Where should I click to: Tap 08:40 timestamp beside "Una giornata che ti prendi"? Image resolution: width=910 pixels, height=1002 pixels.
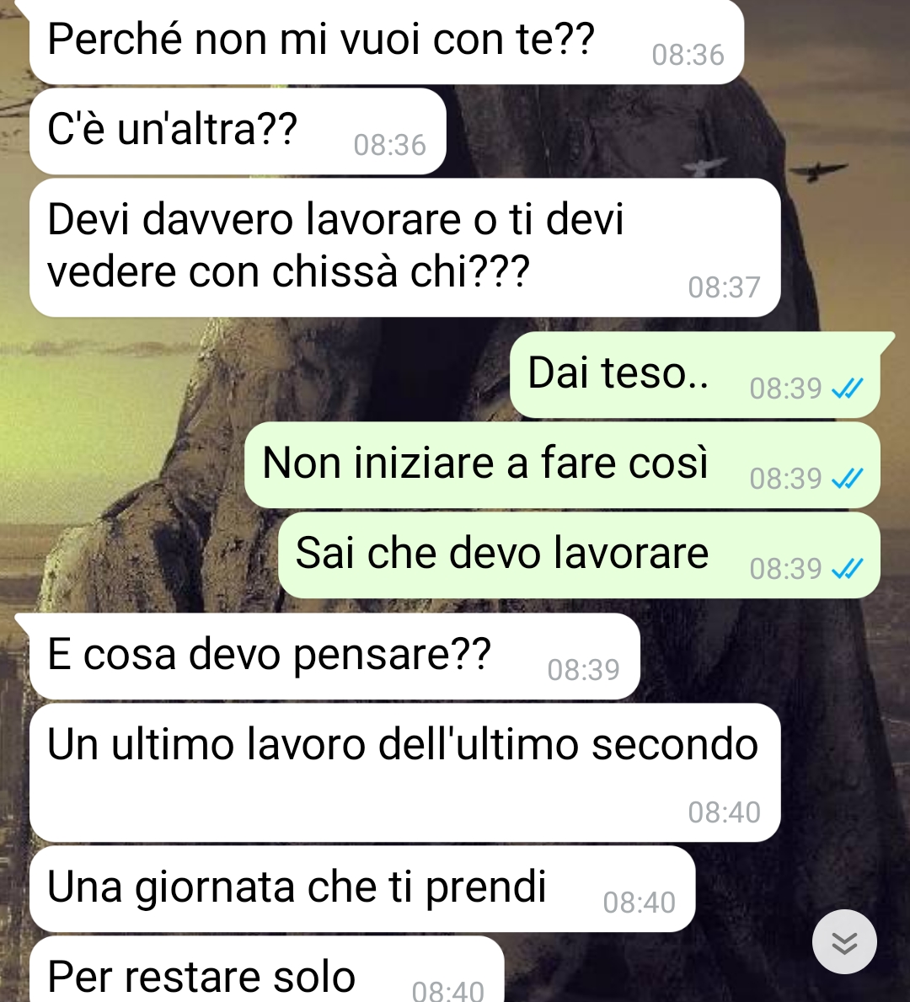pyautogui.click(x=639, y=903)
